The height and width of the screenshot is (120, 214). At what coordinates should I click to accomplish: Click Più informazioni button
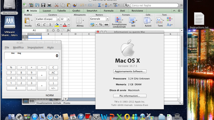click(130, 96)
